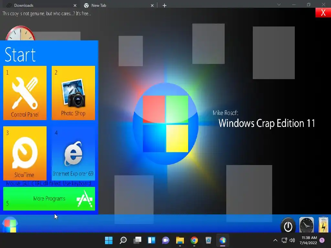Open notification badge showing 1
Screen dimensions: 331x248
[322, 240]
